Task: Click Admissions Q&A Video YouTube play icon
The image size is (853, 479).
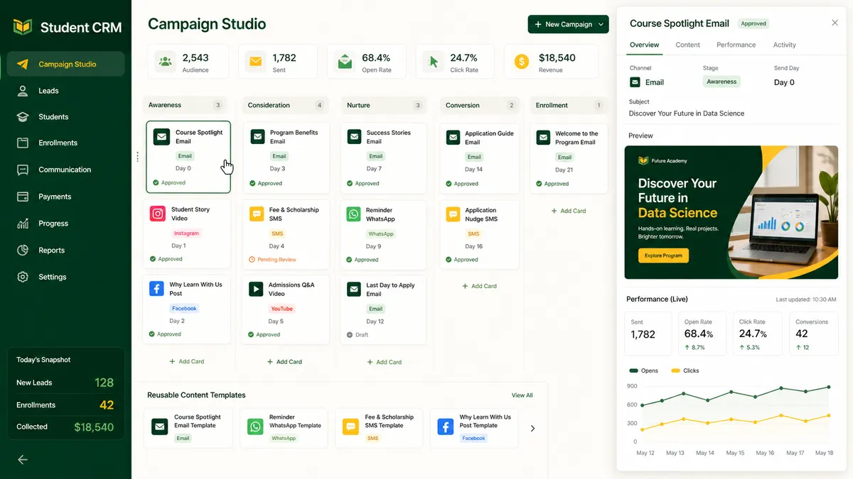Action: click(255, 289)
